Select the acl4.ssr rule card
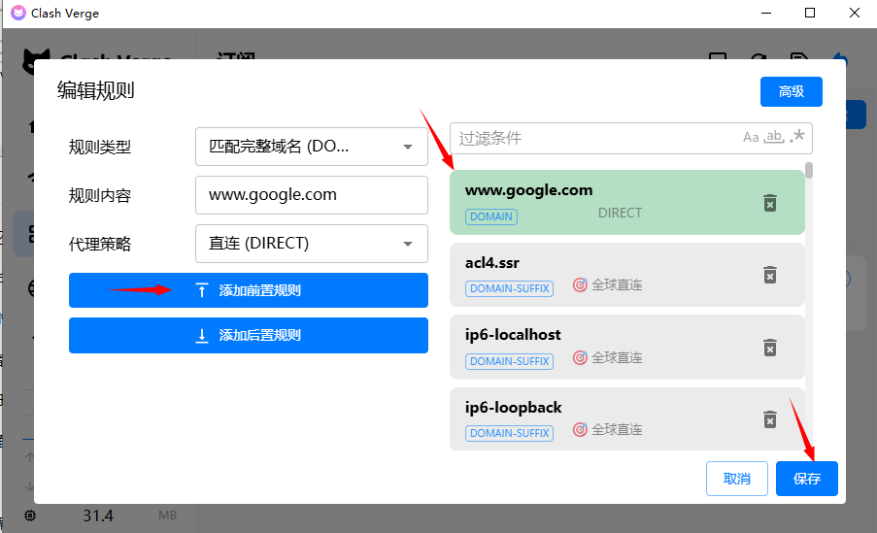Screen dimensions: 877x533 (x=627, y=275)
